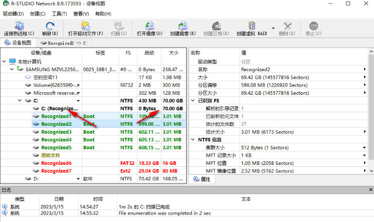
Task: Click the Size (大小) column header
Action: [x=173, y=53]
